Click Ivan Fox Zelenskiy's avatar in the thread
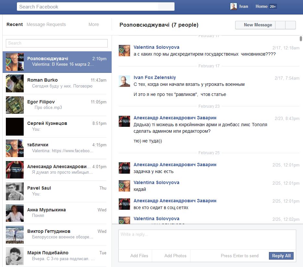This screenshot has height=267, width=303. 124,81
